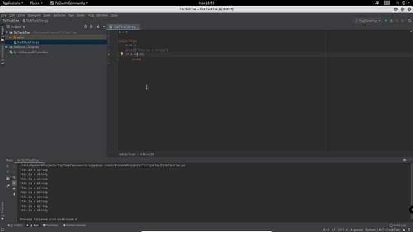413x232 pixels.
Task: Open the TickTackToe run configuration dropdown
Action: [367, 21]
